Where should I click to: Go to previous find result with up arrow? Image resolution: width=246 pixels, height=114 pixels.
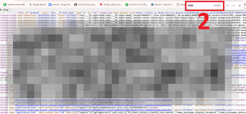click(228, 6)
